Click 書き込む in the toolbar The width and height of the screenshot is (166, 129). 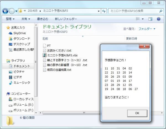pyautogui.click(x=43, y=19)
